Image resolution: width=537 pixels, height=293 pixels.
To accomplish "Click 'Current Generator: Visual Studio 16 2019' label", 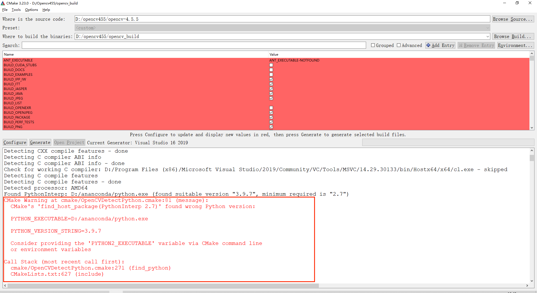I will click(x=138, y=143).
